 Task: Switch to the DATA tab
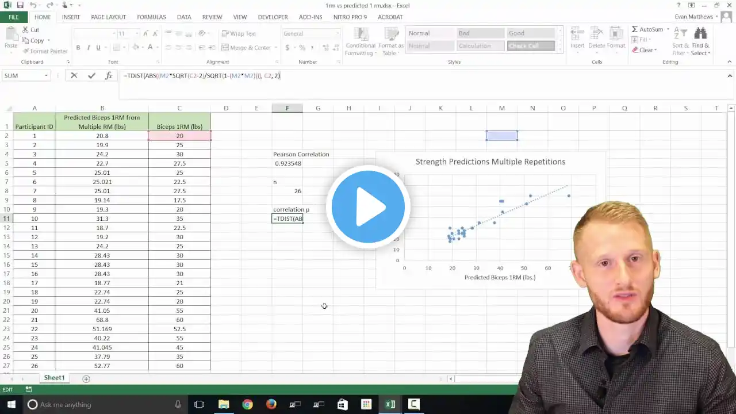click(184, 17)
